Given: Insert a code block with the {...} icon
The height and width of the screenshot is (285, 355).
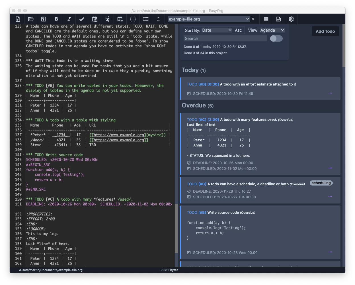Looking at the screenshot, I should (x=133, y=19).
